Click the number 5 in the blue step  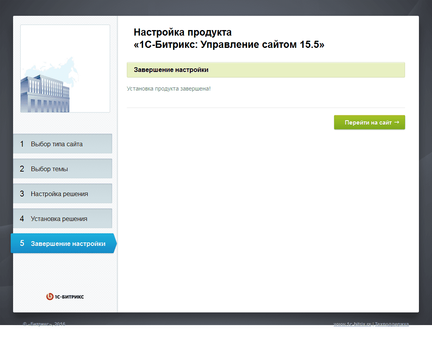22,243
